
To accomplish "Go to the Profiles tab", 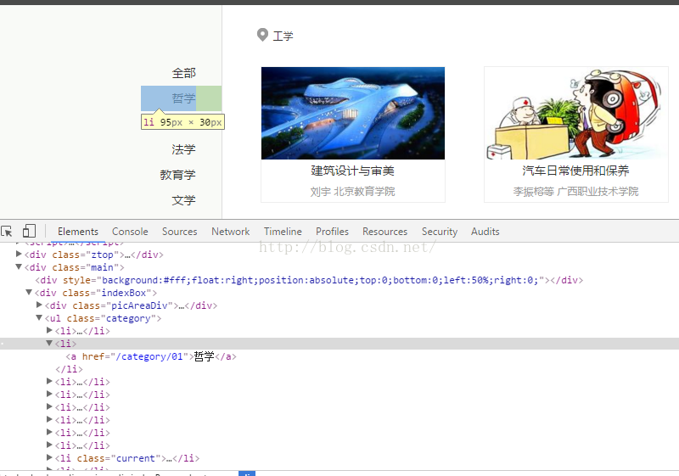I will coord(332,232).
